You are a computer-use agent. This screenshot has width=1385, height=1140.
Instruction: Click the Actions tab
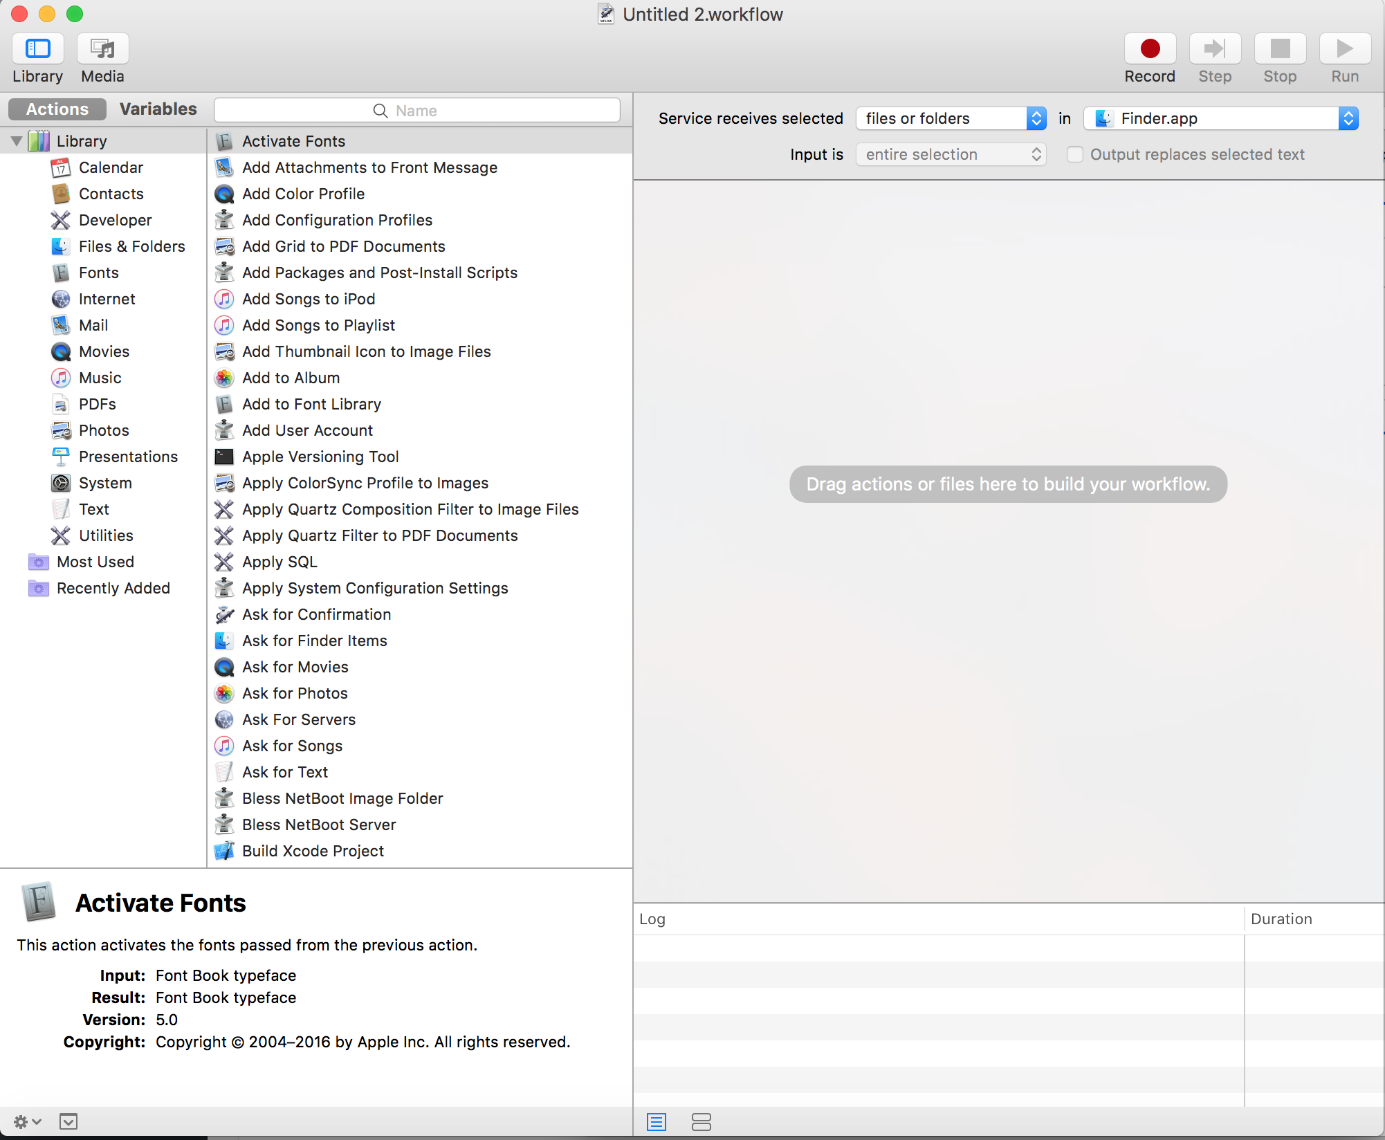coord(55,108)
